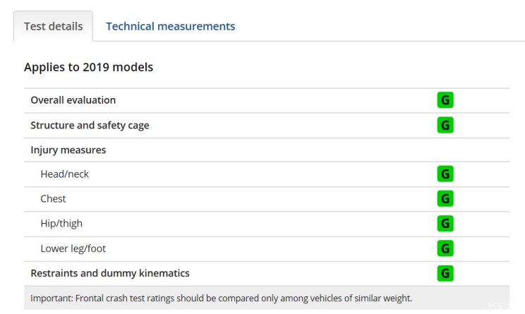
Task: Click the Overall evaluation row label
Action: 73,100
